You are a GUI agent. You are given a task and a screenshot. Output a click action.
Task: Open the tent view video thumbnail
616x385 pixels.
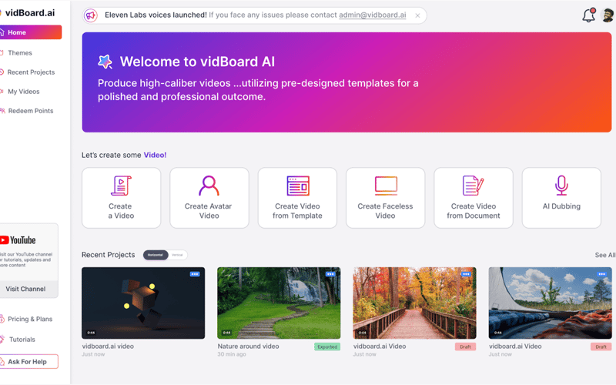tap(550, 303)
